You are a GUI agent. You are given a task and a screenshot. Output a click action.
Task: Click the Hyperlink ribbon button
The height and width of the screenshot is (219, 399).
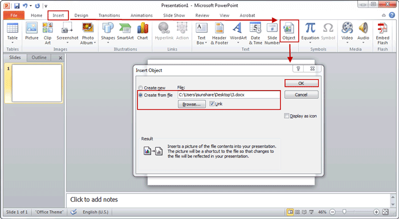coord(164,31)
